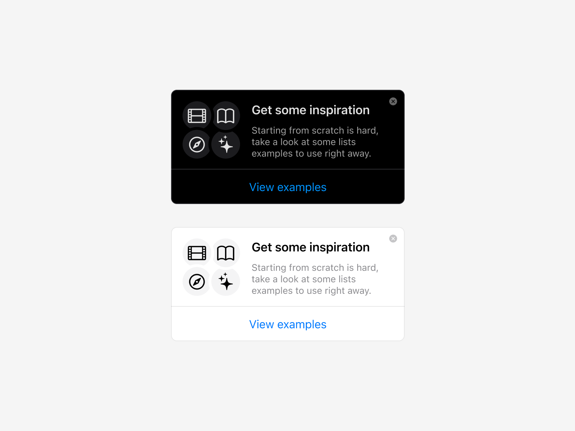
Task: Click empty area right of light View examples
Action: pos(365,324)
